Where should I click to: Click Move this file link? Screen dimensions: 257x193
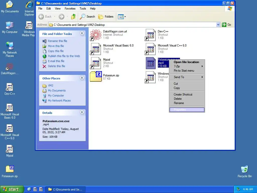click(x=56, y=46)
